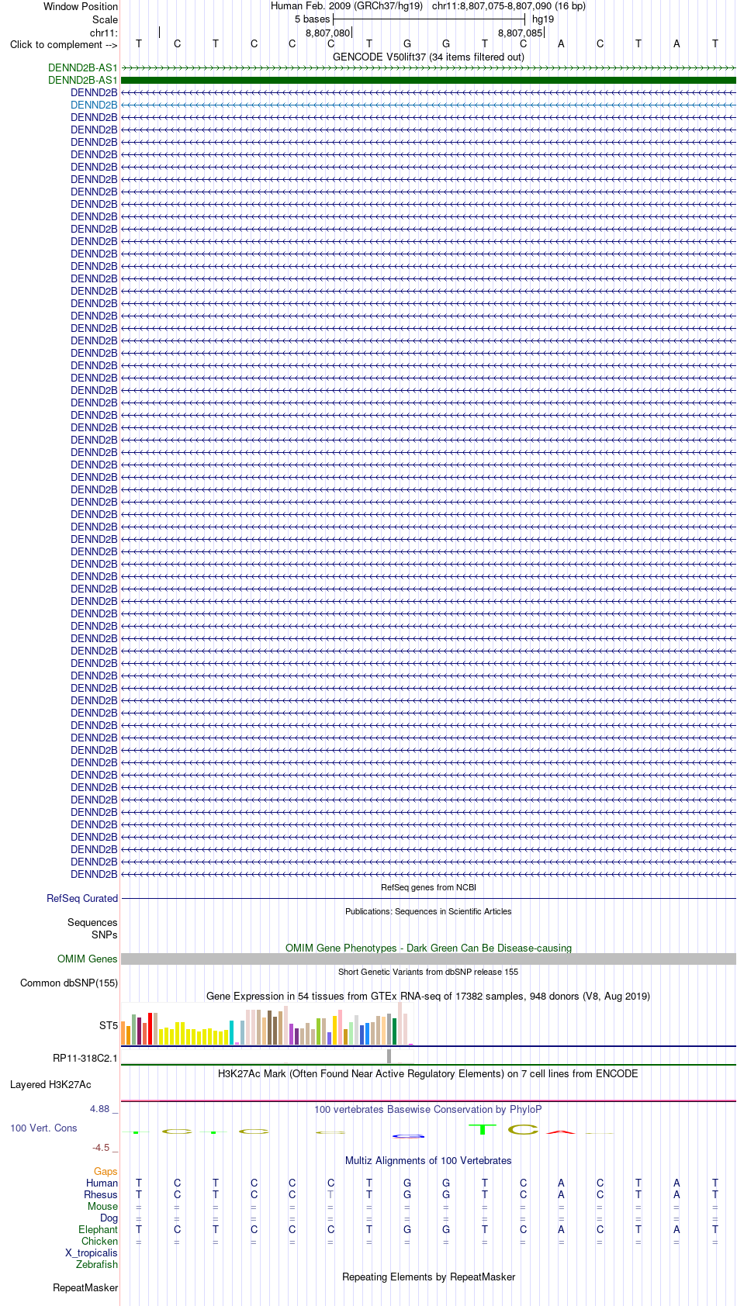This screenshot has width=737, height=1306.
Task: Select the chr11: ruler label
Action: (104, 33)
